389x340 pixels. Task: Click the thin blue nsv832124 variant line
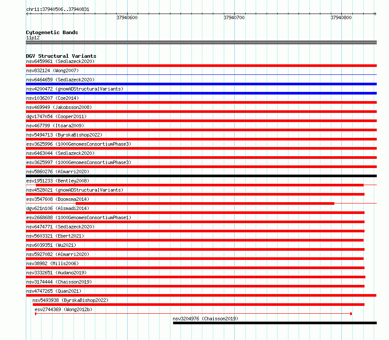[x=201, y=74]
